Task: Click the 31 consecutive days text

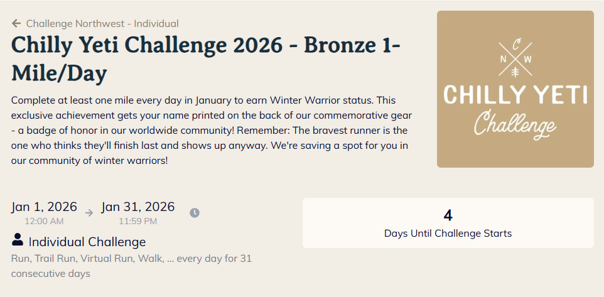Action: [x=51, y=274]
